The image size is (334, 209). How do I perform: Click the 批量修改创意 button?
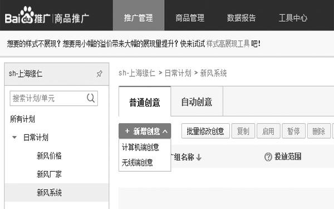tap(205, 131)
